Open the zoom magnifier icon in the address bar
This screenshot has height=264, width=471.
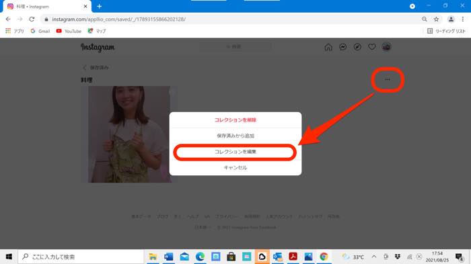point(424,19)
